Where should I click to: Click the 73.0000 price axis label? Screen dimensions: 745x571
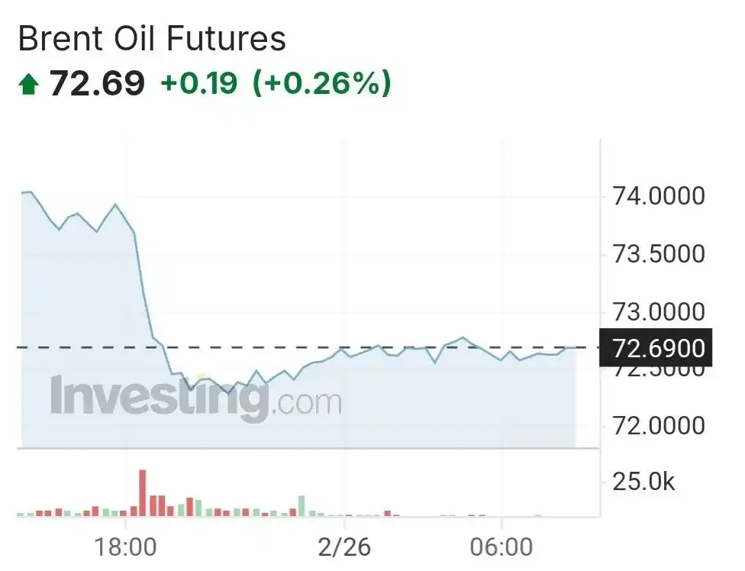pos(659,311)
